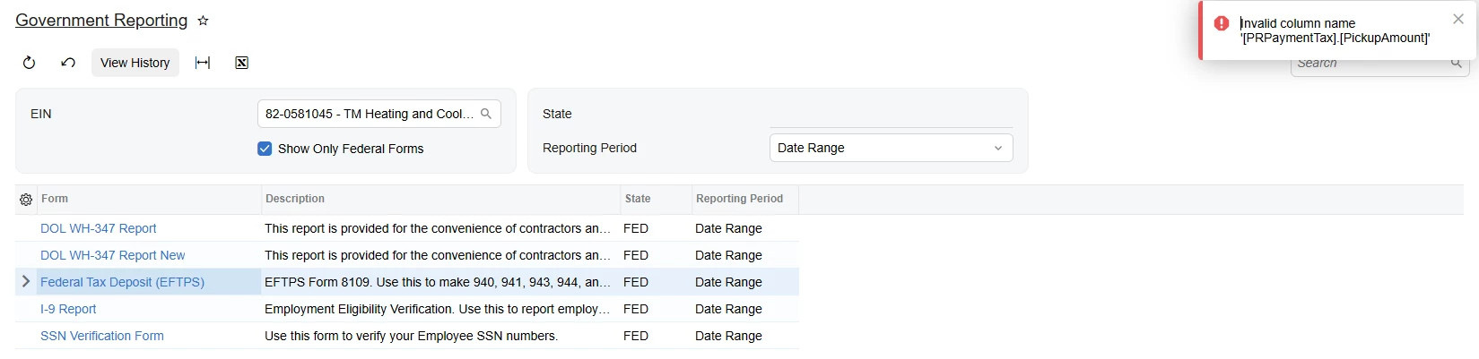This screenshot has height=359, width=1479.
Task: Click the undo icon in the toolbar
Action: pyautogui.click(x=68, y=63)
